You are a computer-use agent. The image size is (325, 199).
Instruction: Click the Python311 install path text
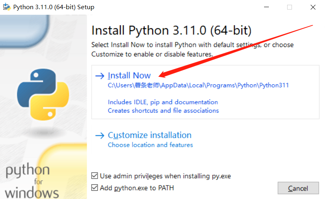[x=198, y=85]
